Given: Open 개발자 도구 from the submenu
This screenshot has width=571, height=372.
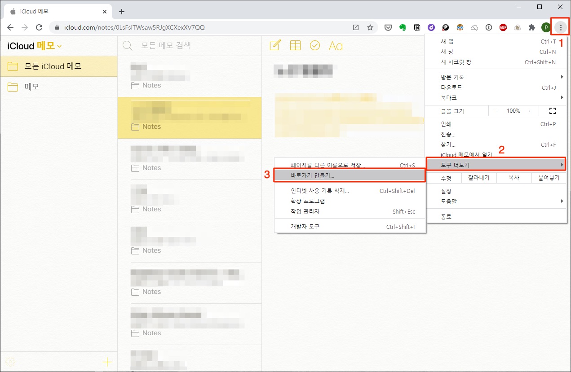Looking at the screenshot, I should [350, 227].
